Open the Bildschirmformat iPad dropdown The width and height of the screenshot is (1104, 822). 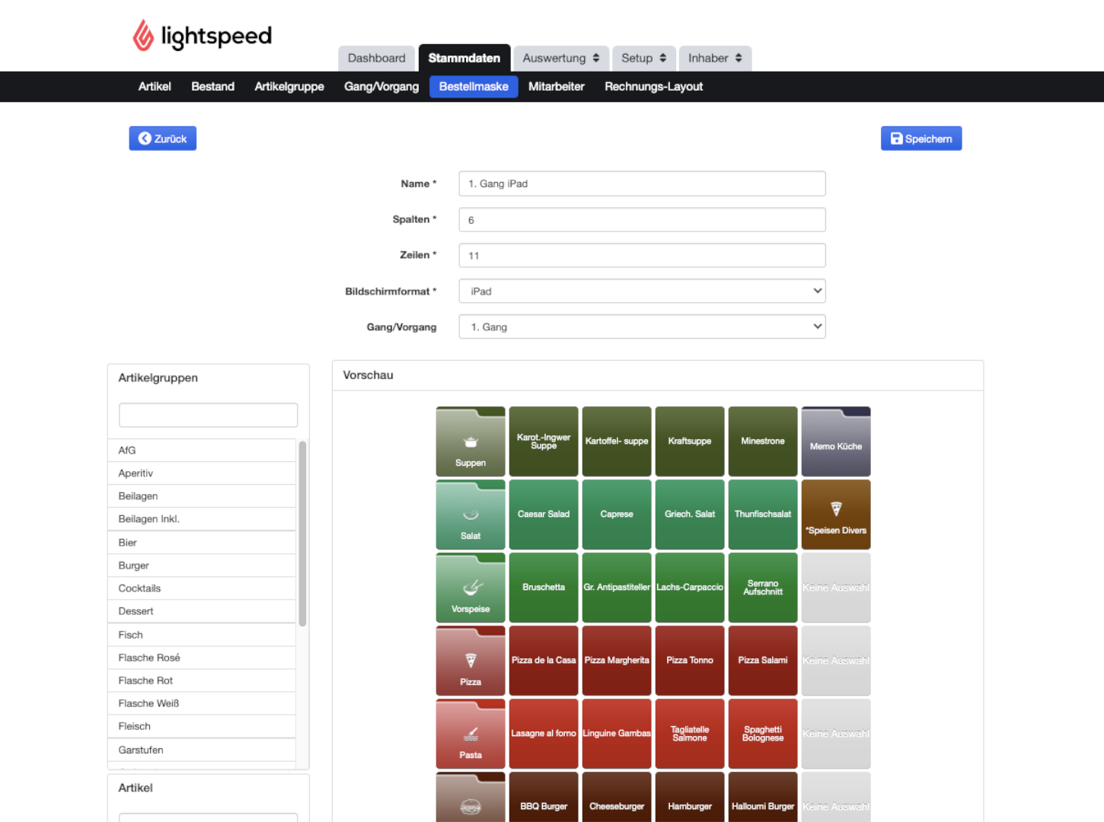click(x=642, y=292)
